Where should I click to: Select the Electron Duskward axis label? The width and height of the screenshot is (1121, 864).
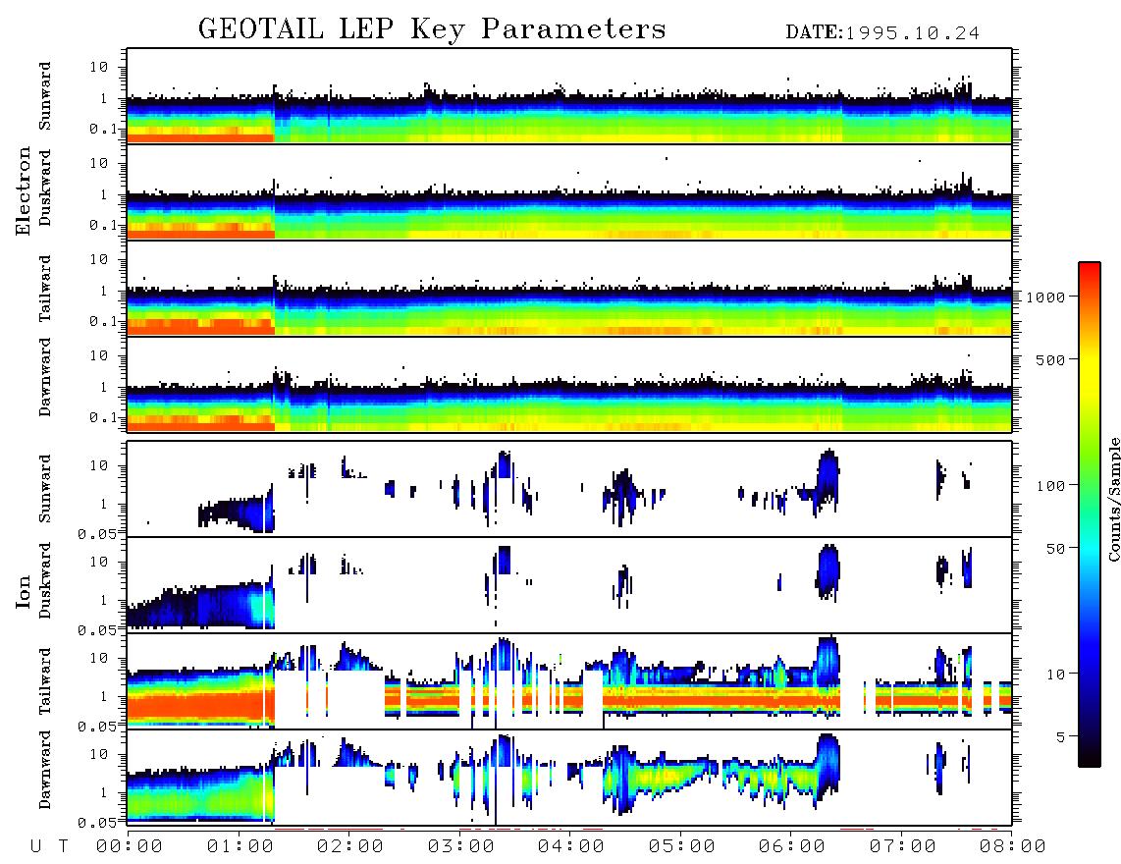45,188
